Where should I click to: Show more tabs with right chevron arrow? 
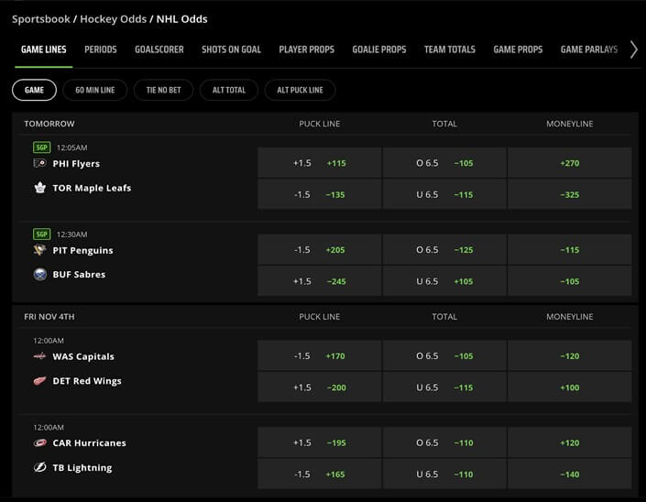pos(634,49)
